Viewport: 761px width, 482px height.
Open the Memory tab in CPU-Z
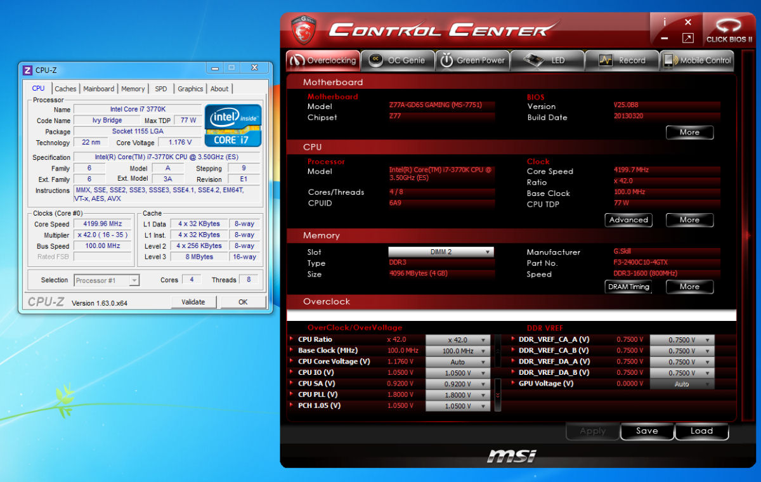133,89
